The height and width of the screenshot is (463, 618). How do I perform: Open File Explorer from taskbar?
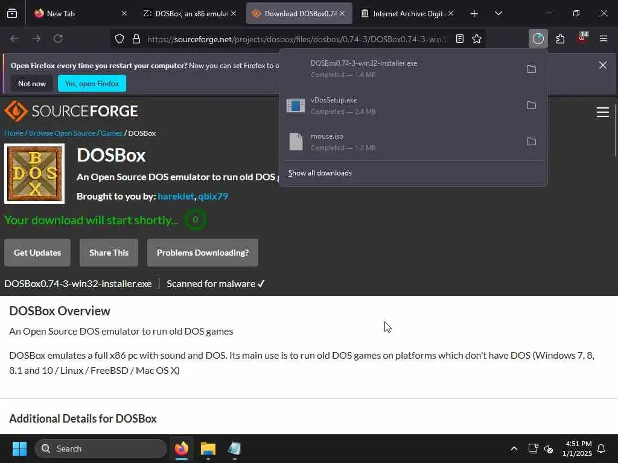(208, 449)
